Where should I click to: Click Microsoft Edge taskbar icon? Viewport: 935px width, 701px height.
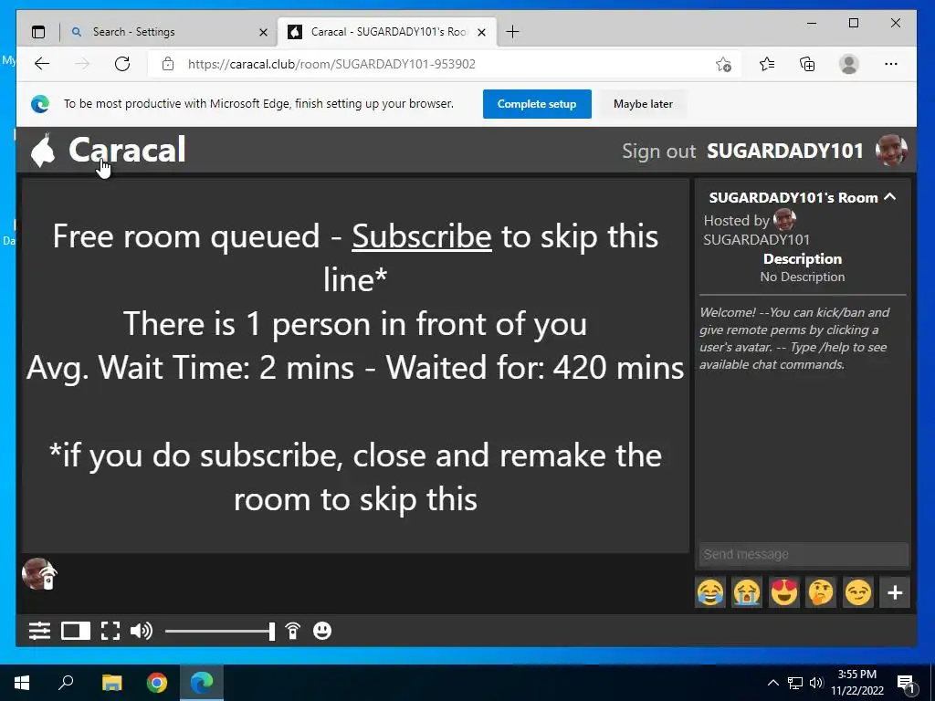[202, 683]
